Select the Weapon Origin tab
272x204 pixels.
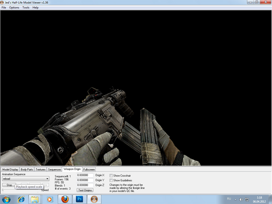72,169
